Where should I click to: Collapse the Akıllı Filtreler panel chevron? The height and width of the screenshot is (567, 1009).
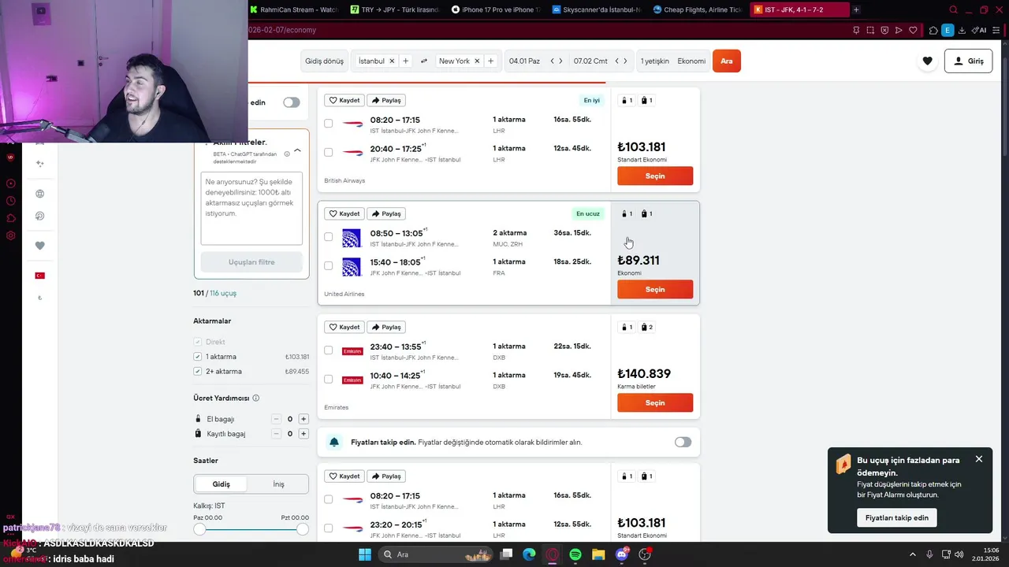coord(297,150)
